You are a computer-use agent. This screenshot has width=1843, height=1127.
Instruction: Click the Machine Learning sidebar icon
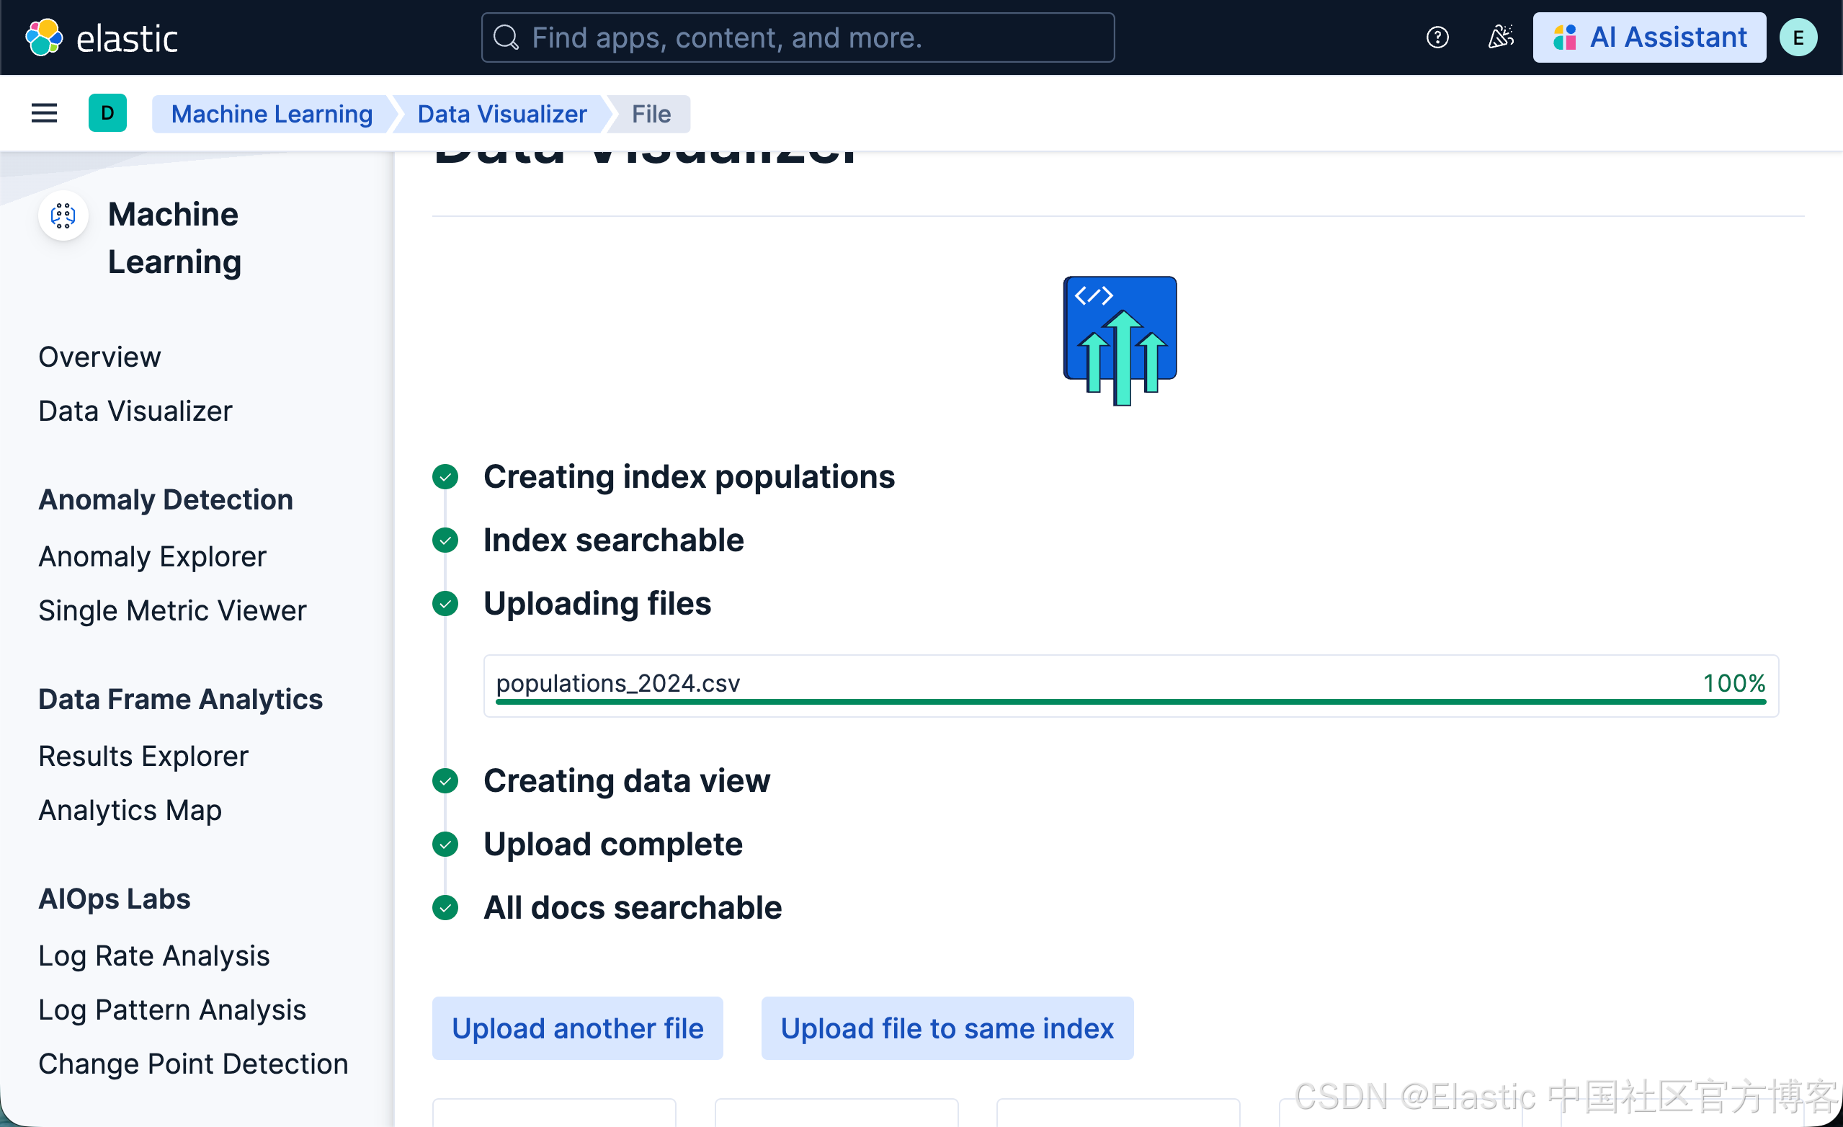click(63, 216)
